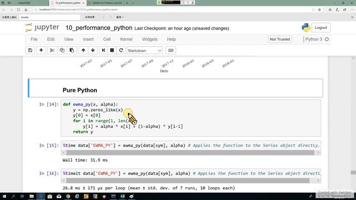This screenshot has width=356, height=200.
Task: Restart the kernel icon
Action: pos(121,51)
